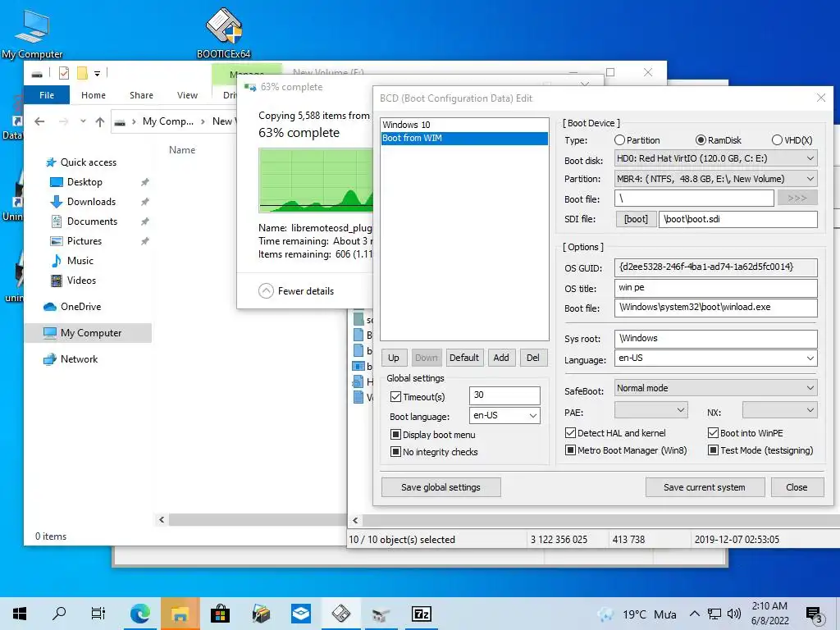
Task: Open View tab in Explorer ribbon
Action: pos(188,95)
